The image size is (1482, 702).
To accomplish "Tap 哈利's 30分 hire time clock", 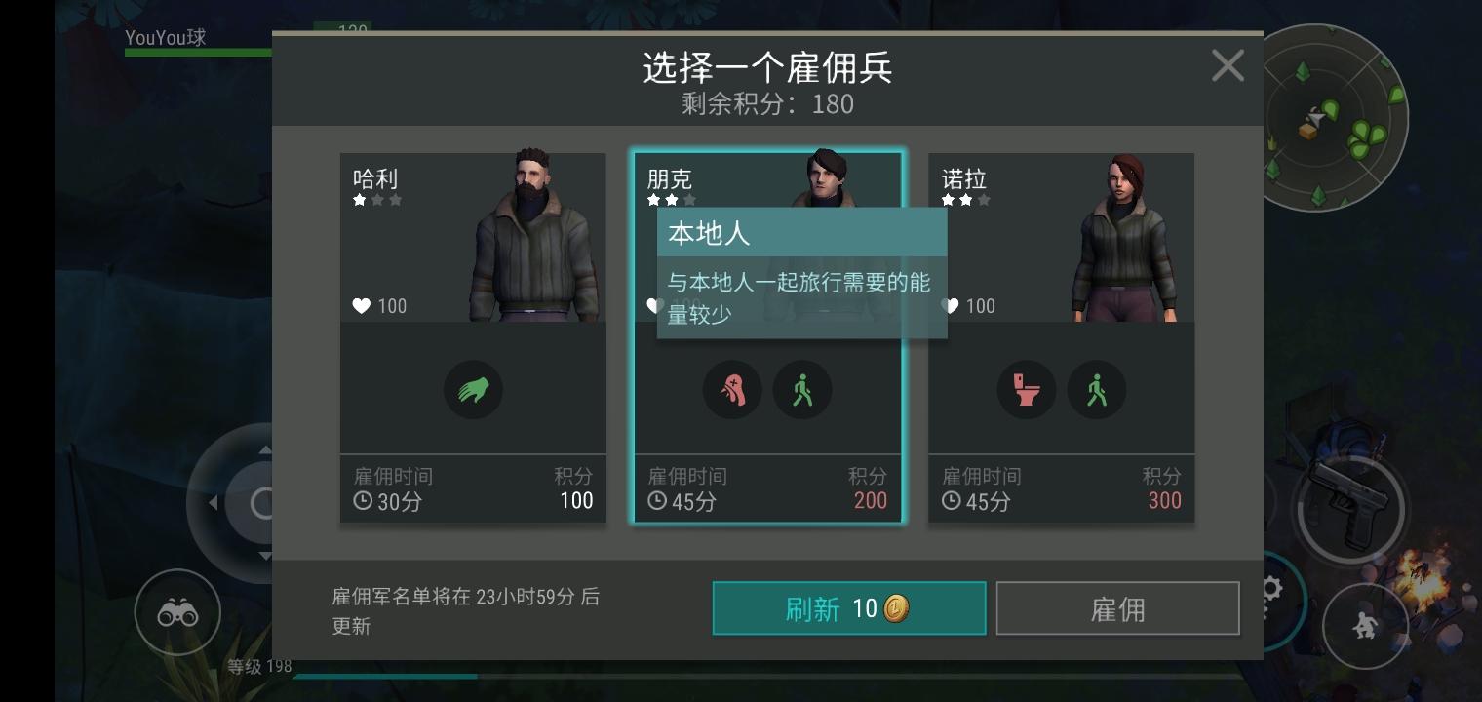I will [363, 501].
